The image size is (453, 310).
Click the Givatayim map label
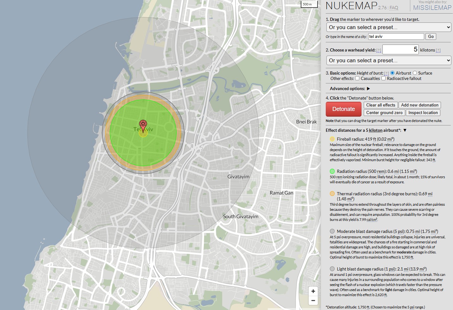pyautogui.click(x=238, y=177)
